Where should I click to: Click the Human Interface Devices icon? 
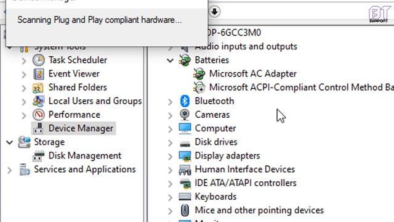[185, 170]
